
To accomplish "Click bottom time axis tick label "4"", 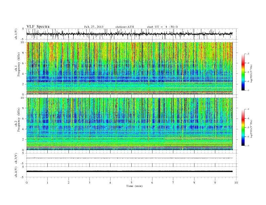I will click(110, 183).
